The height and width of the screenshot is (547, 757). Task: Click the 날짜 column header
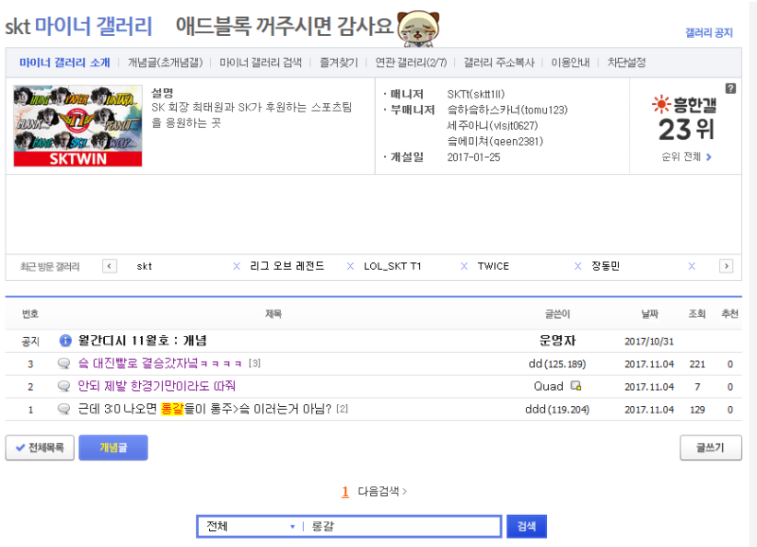coord(649,314)
